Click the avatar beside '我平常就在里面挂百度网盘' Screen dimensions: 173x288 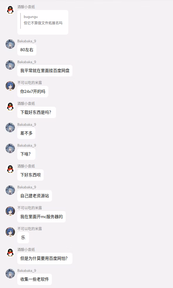coord(10,65)
